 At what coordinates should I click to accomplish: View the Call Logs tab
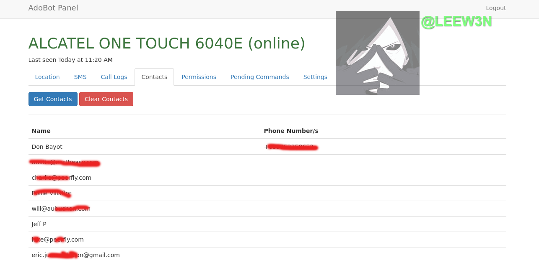pos(114,77)
